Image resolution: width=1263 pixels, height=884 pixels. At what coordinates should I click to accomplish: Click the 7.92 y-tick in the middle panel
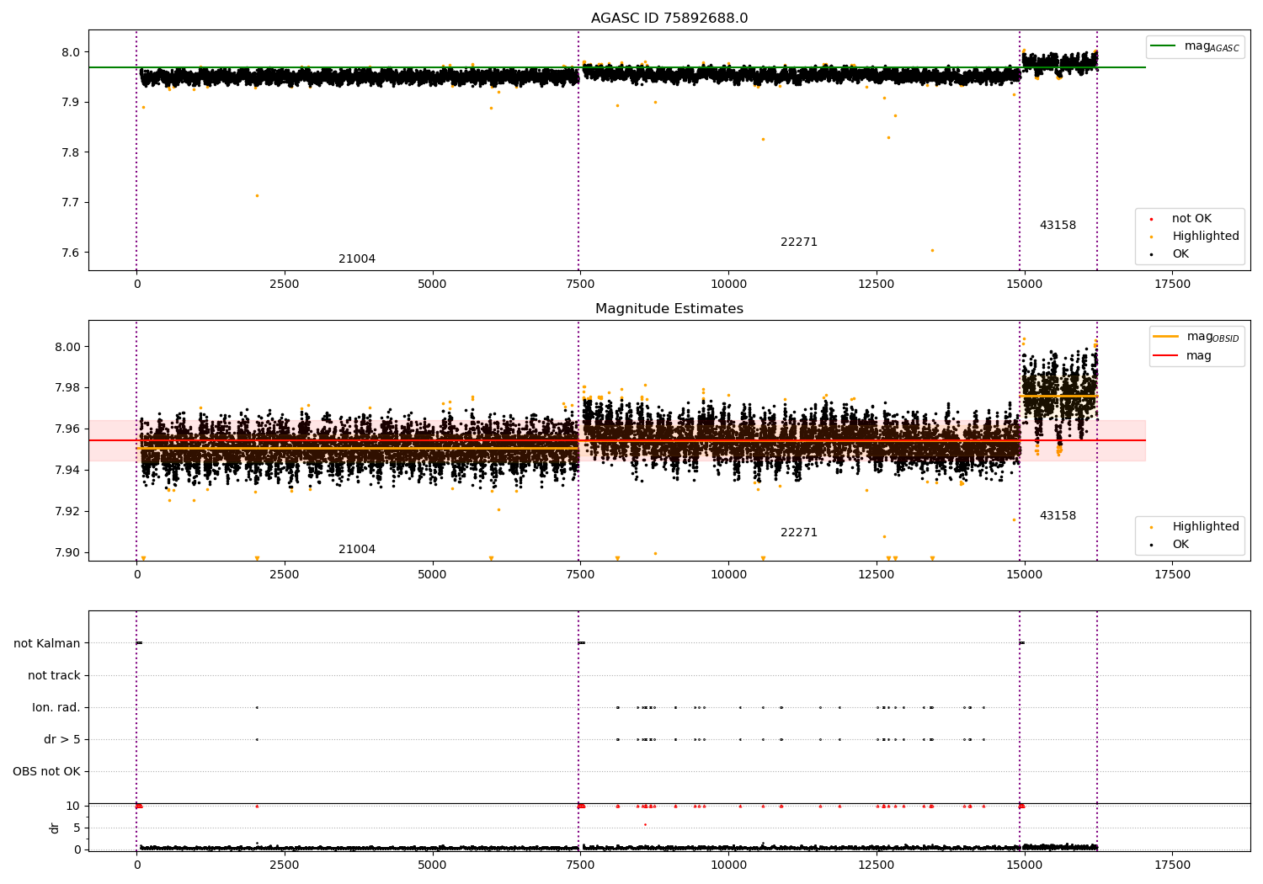pyautogui.click(x=67, y=512)
